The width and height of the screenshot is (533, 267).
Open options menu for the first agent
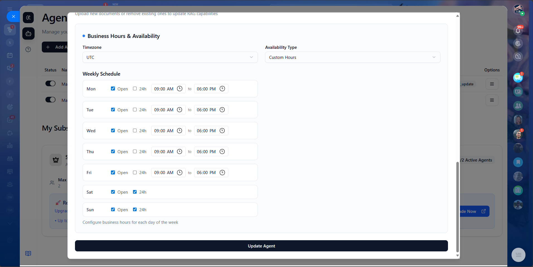click(x=492, y=84)
